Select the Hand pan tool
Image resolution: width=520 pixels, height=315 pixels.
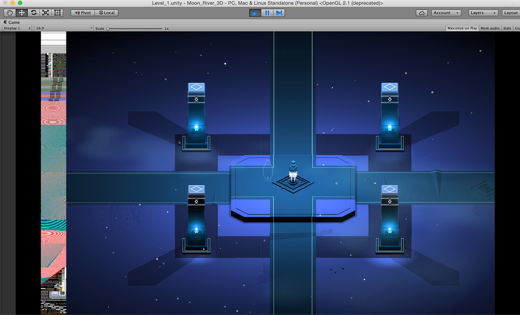pyautogui.click(x=9, y=13)
